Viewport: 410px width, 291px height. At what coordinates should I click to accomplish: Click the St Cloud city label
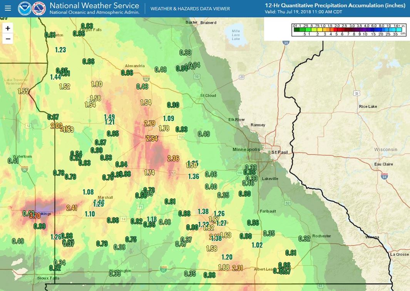[x=208, y=95]
